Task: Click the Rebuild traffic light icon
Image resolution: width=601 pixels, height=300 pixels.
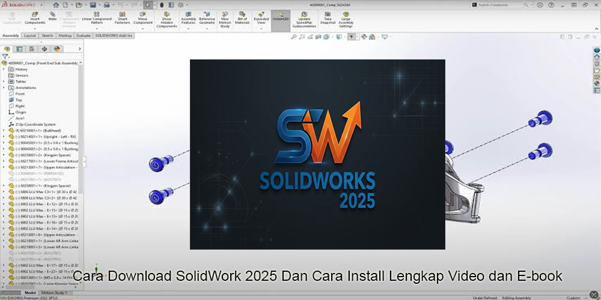Action: pyautogui.click(x=162, y=5)
